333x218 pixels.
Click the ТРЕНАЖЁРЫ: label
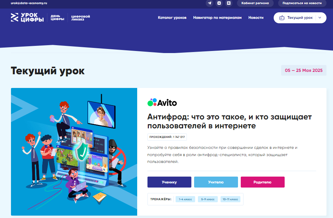pos(161,199)
